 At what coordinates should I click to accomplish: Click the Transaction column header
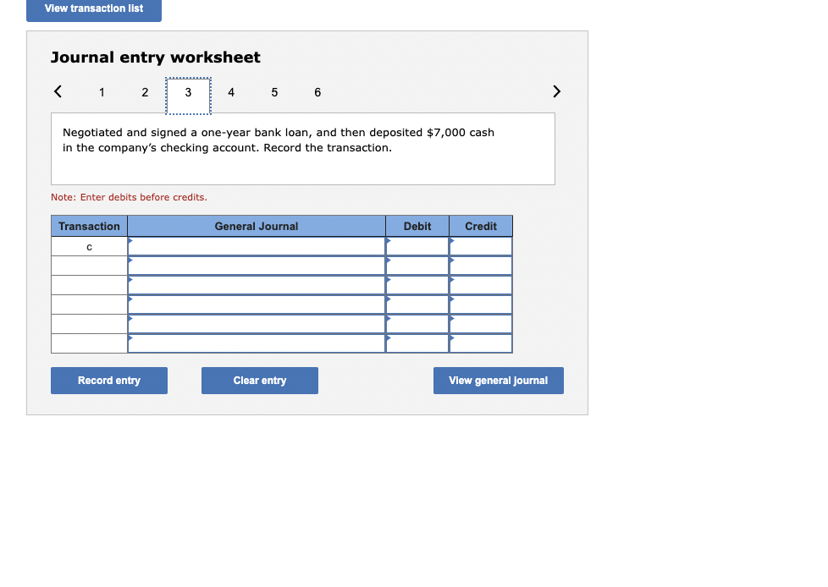click(x=89, y=226)
